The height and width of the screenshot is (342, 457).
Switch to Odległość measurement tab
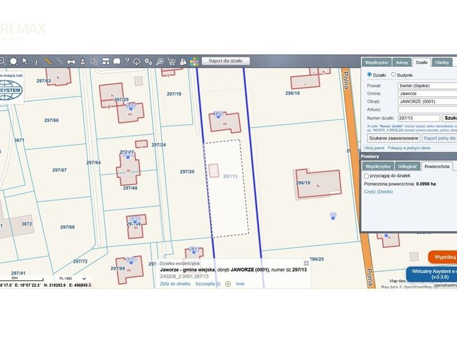pyautogui.click(x=407, y=166)
